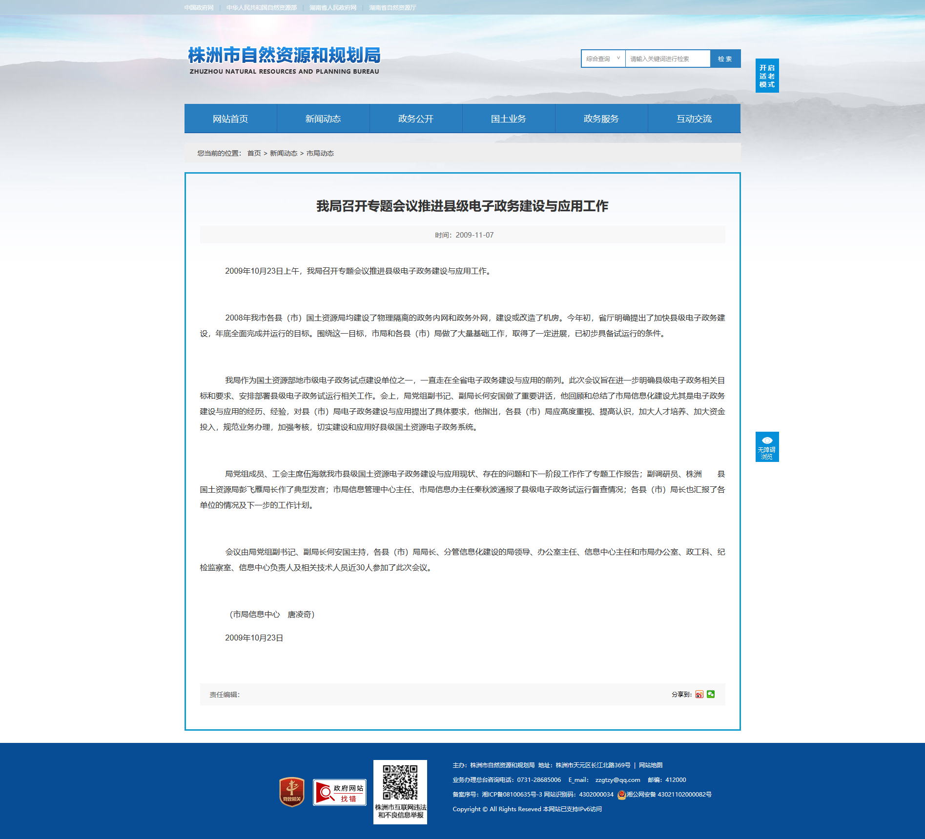Go to 国土业务 section
Screen dimensions: 925x839
(509, 119)
